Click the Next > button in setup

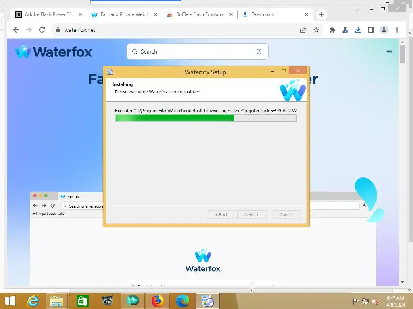tap(252, 215)
